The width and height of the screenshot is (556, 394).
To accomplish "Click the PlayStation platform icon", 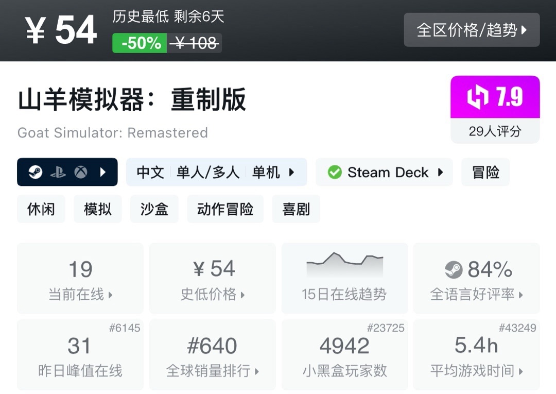I will point(58,172).
